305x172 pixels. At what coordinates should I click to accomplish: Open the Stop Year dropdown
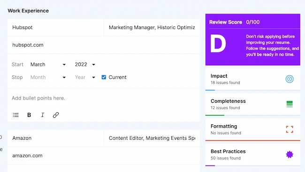[x=85, y=77]
